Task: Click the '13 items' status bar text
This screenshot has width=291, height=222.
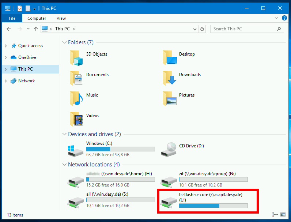Action: pos(15,215)
